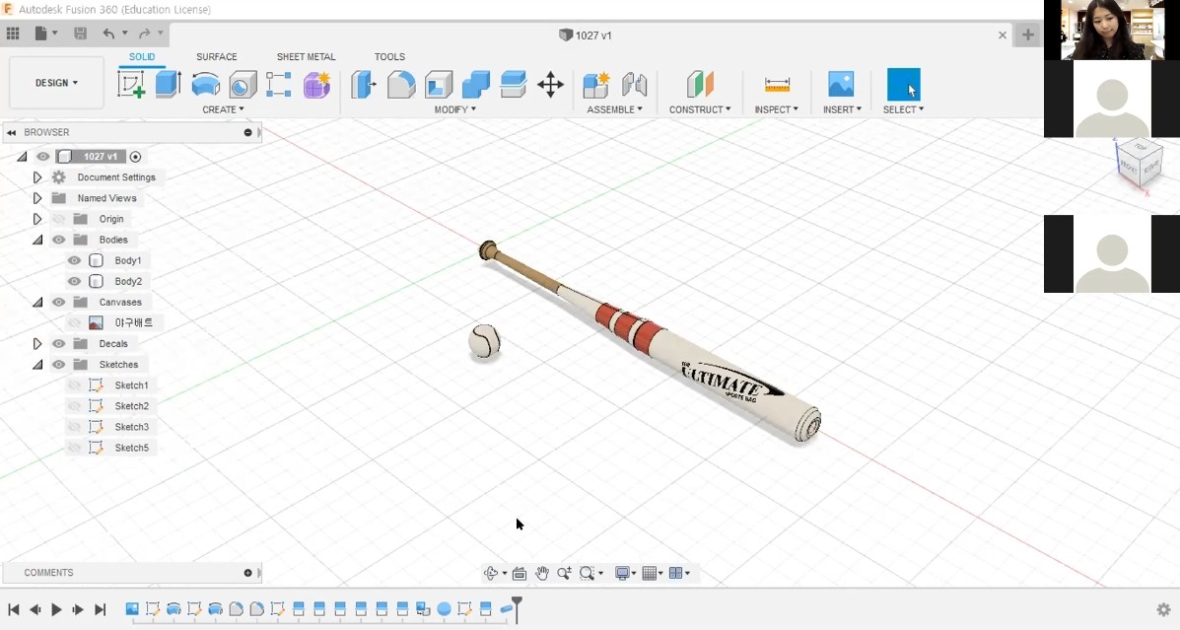1180x630 pixels.
Task: Toggle visibility of Bodies folder
Action: [x=59, y=240]
